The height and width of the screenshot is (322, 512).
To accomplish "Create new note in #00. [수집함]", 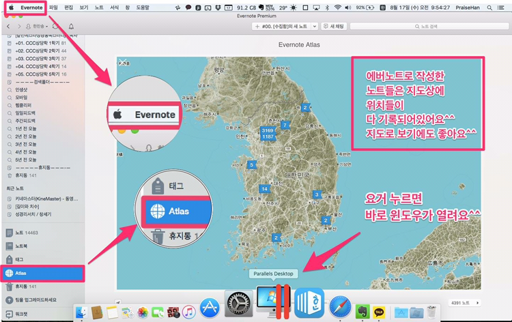I will [281, 27].
